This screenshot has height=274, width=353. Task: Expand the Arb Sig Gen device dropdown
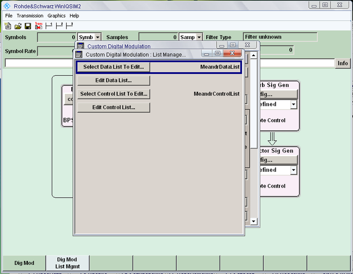294,105
